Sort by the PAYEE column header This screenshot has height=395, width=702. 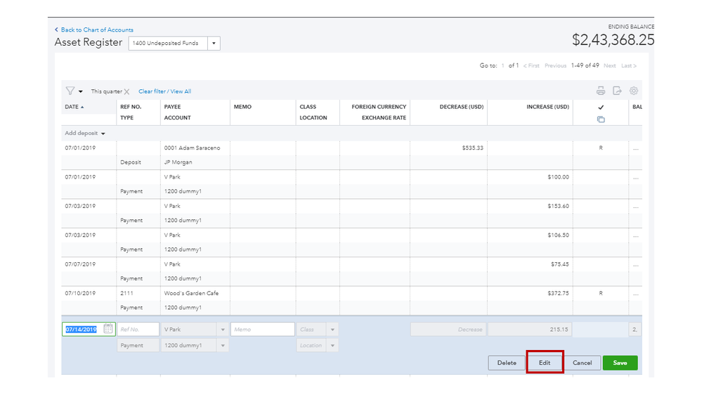click(174, 107)
